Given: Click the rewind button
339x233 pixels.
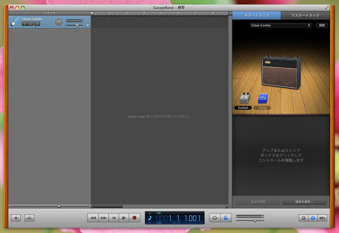Looking at the screenshot, I should pos(93,218).
